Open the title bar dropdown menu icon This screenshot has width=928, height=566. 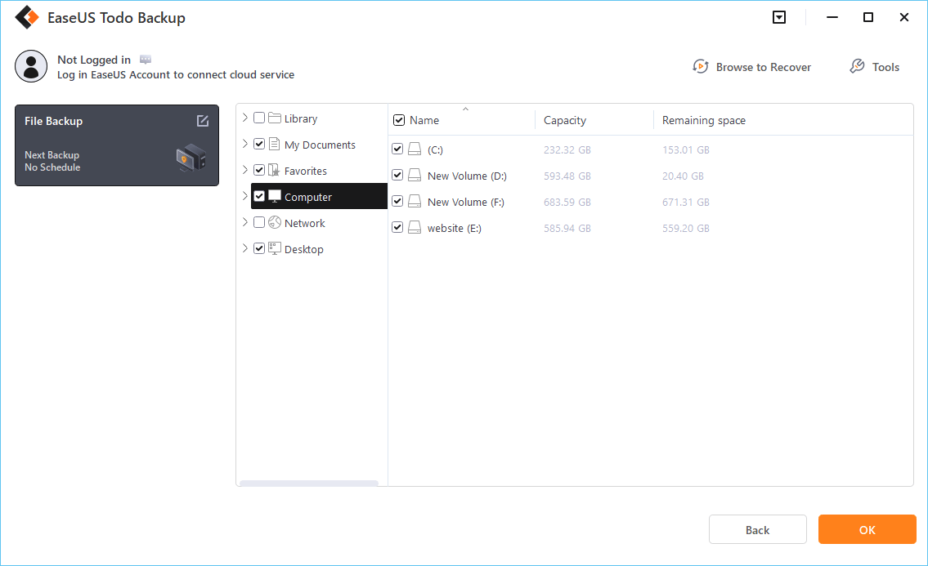[779, 17]
